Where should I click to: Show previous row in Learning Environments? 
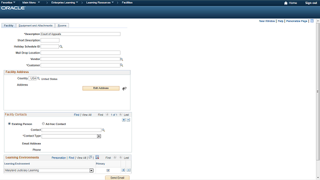[115, 157]
